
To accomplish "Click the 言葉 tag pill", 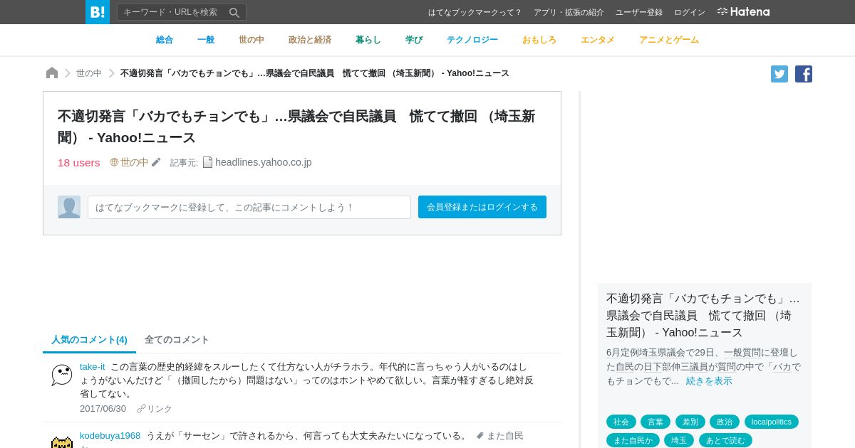I will click(x=655, y=422).
